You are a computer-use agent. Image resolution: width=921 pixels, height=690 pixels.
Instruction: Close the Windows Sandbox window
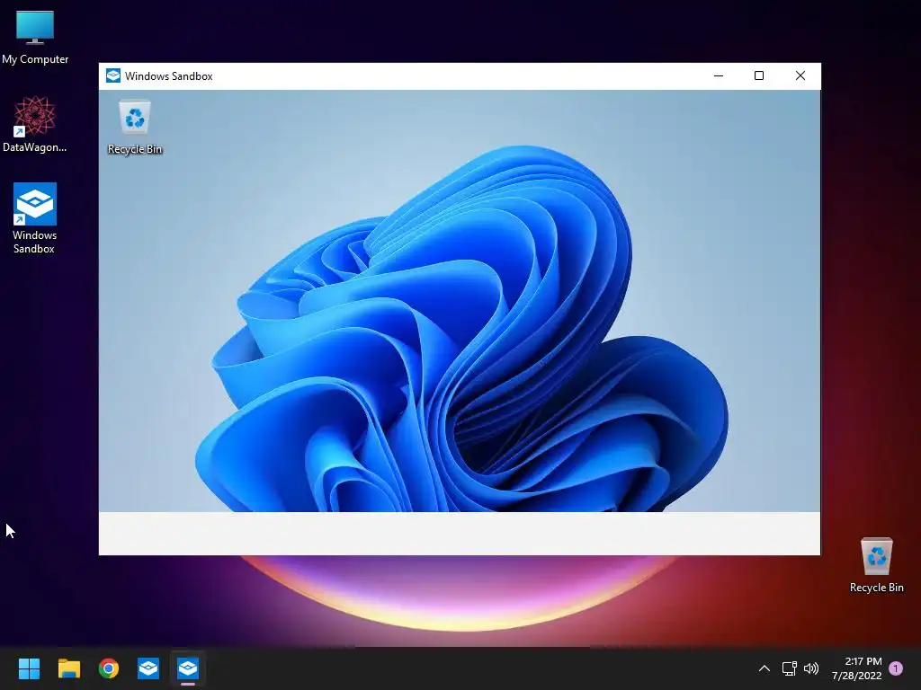click(x=800, y=75)
